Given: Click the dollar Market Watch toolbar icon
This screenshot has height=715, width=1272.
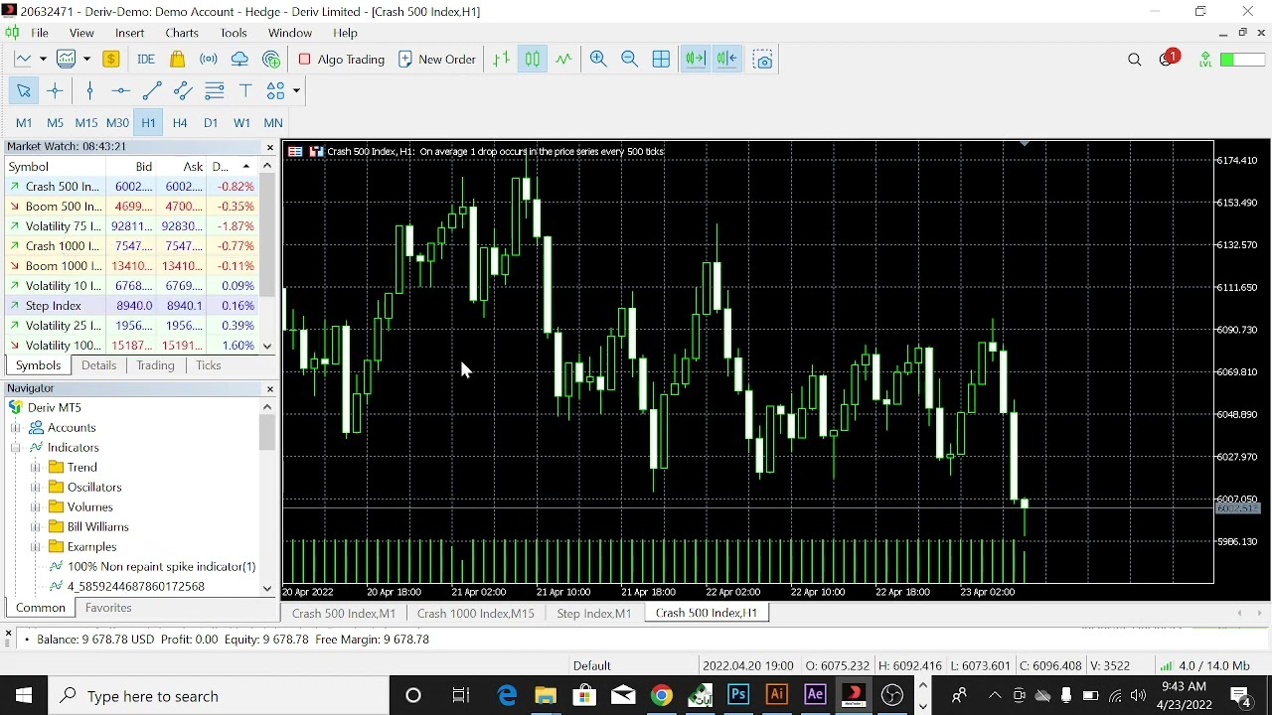Looking at the screenshot, I should click(112, 60).
